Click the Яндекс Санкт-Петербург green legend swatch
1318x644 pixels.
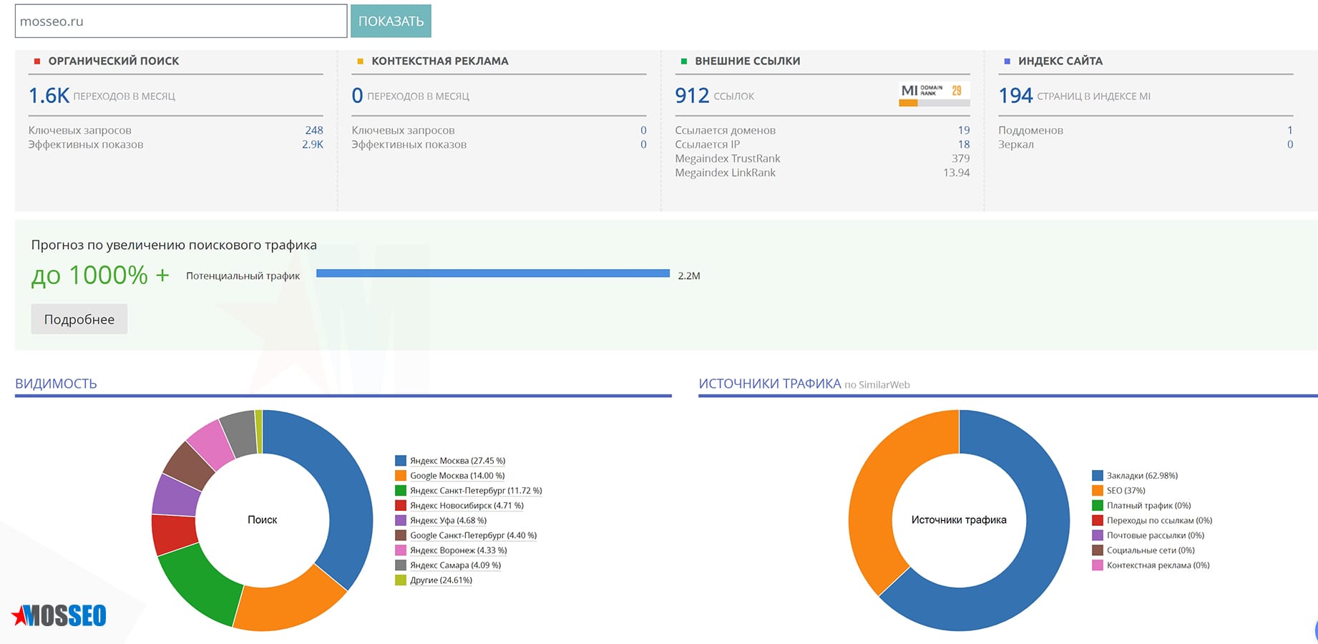click(x=401, y=491)
